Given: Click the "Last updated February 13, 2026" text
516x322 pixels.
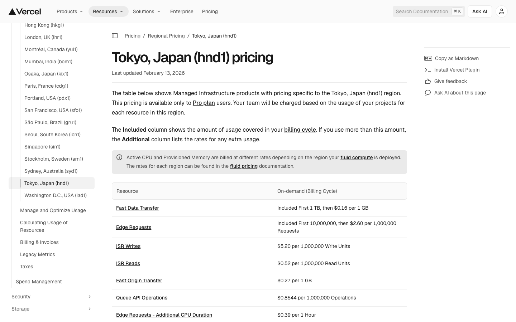Looking at the screenshot, I should click(148, 73).
